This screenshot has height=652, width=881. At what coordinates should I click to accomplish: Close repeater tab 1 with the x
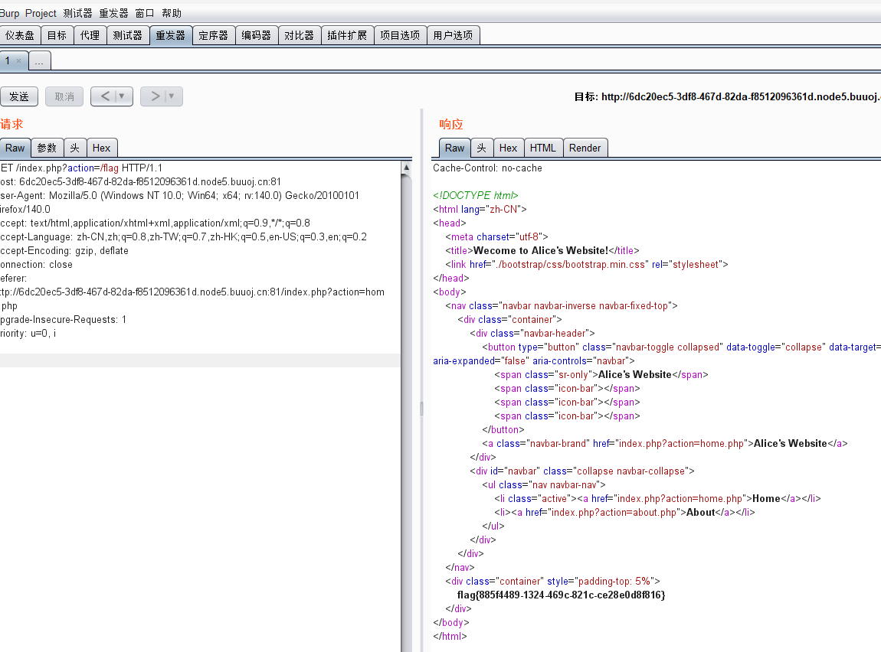point(18,60)
